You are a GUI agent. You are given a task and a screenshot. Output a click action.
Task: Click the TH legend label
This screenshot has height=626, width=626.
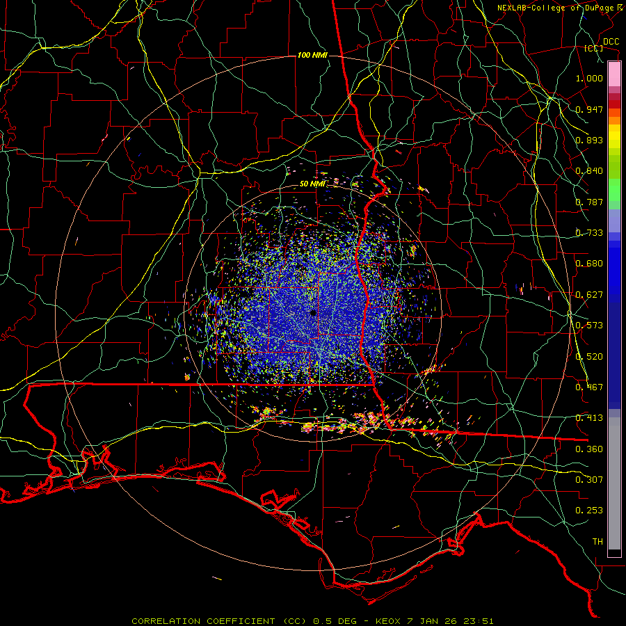pyautogui.click(x=597, y=542)
